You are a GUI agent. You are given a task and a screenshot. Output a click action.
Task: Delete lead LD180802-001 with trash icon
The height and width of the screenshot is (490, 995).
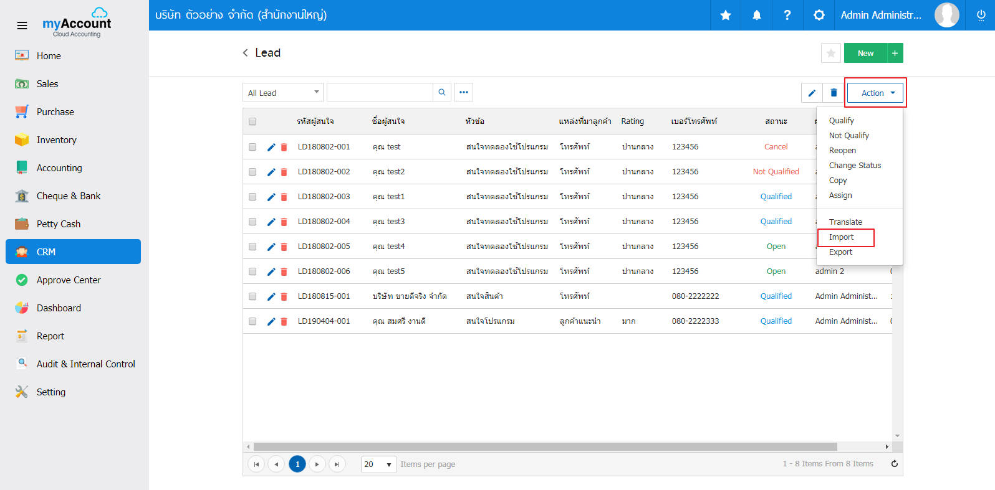[284, 147]
